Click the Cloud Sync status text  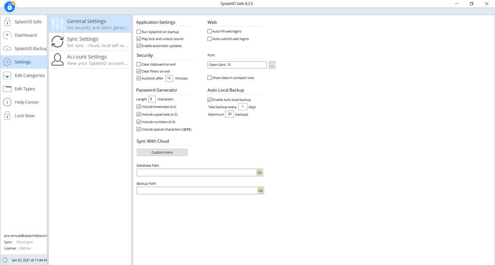click(x=25, y=242)
